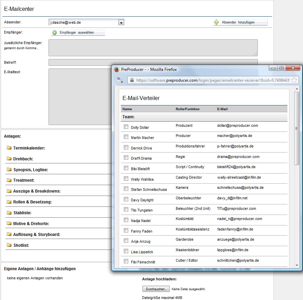This screenshot has height=300, width=303.
Task: Expand the Stabliste attachments section
Action: pyautogui.click(x=22, y=213)
